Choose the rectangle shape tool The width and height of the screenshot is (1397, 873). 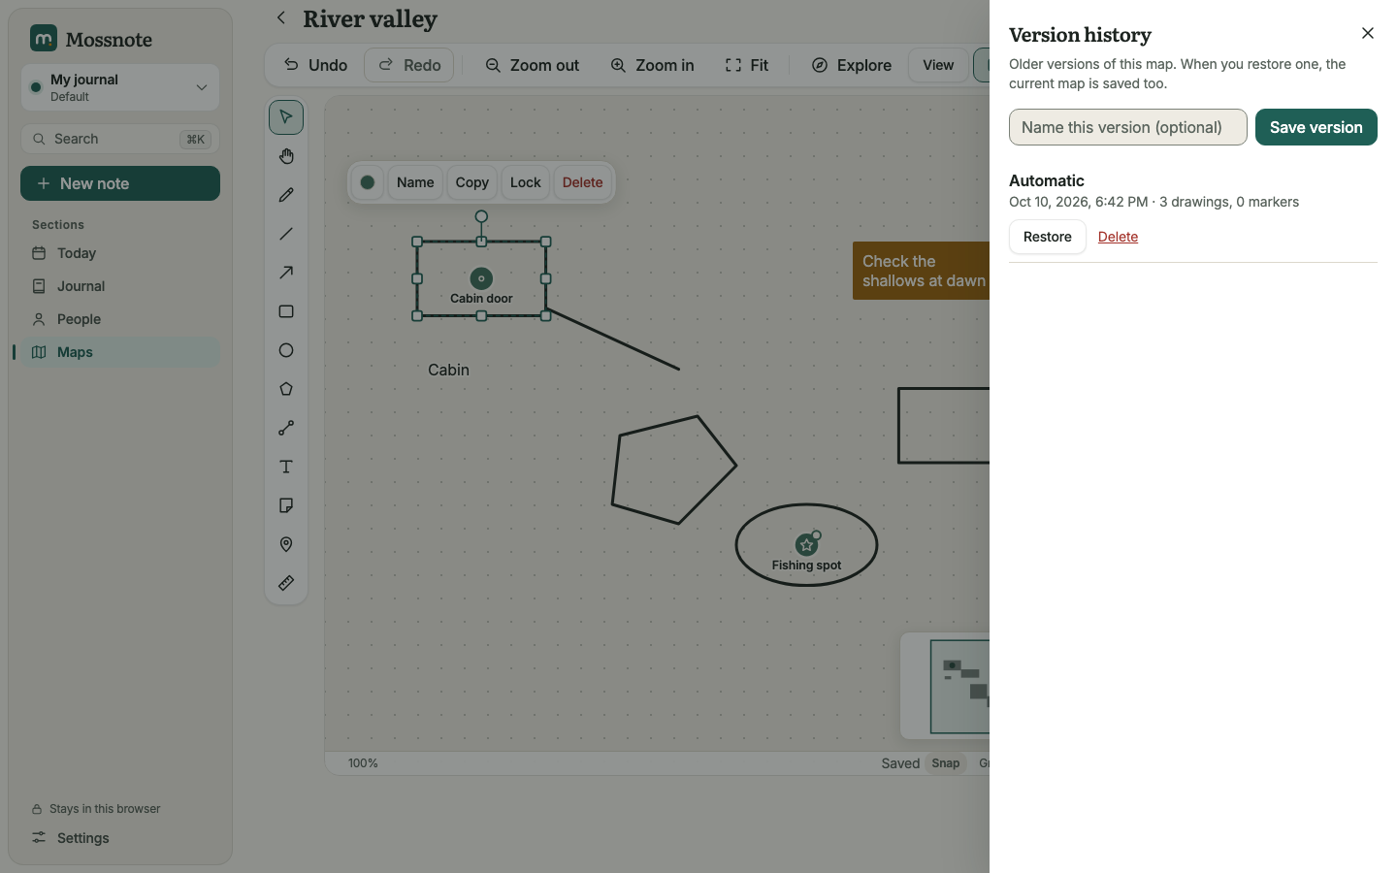point(286,311)
